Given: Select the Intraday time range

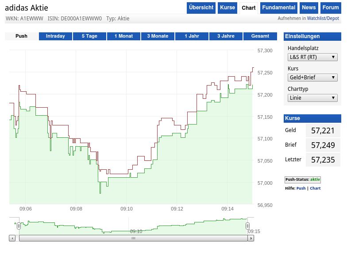Looking at the screenshot, I should (x=55, y=36).
